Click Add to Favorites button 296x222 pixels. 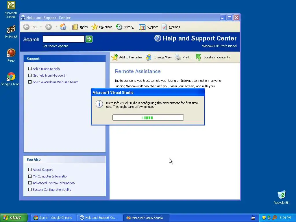point(127,57)
